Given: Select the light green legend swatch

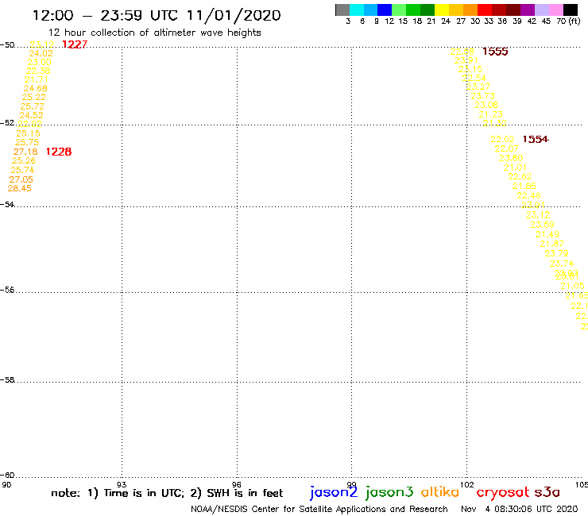Looking at the screenshot, I should (x=399, y=10).
